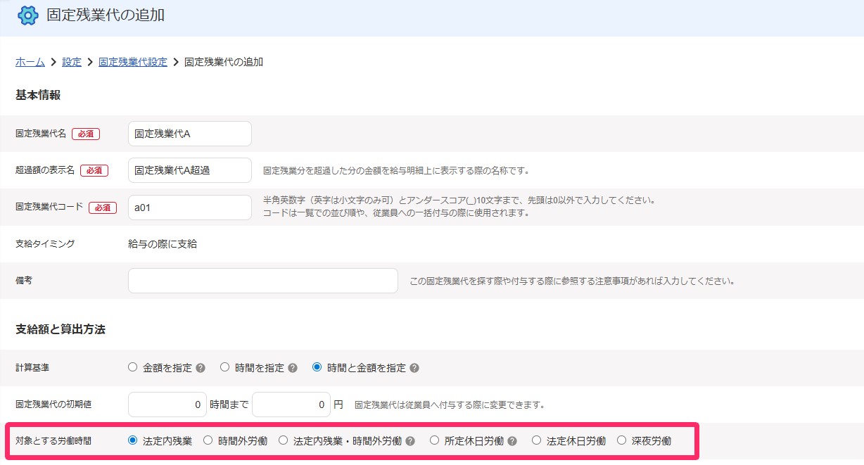Click the 支給タイミング label
Viewport: 864px width, 465px height.
[45, 244]
